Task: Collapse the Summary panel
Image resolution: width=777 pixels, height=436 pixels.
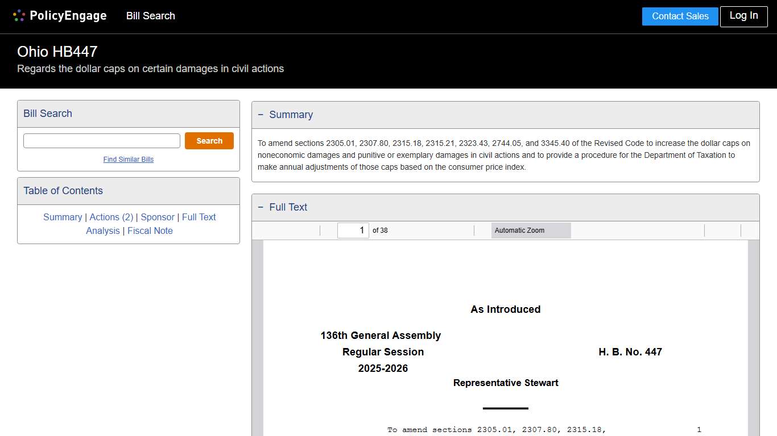Action: (x=261, y=114)
